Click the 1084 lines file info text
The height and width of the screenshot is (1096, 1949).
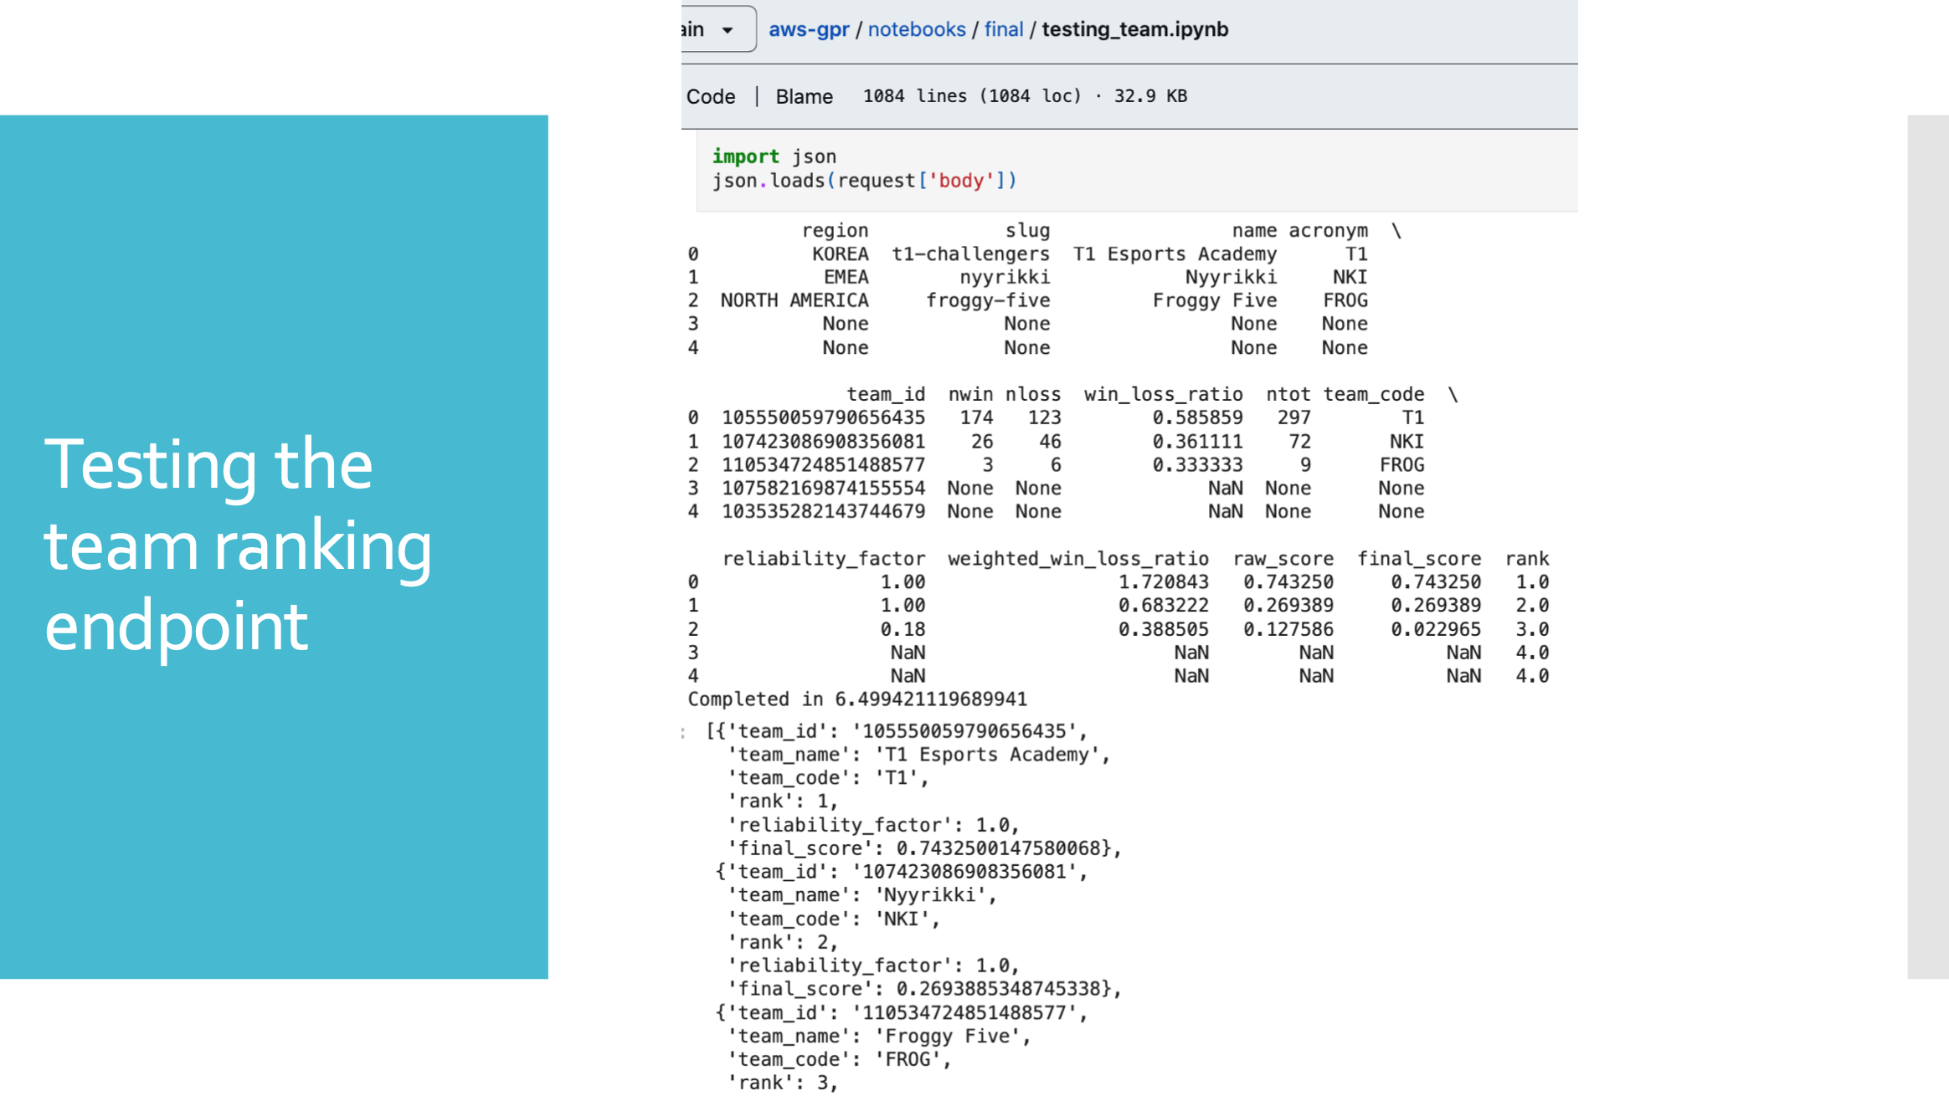tap(1025, 96)
